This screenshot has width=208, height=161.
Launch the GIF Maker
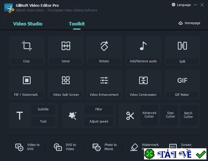coord(182,84)
